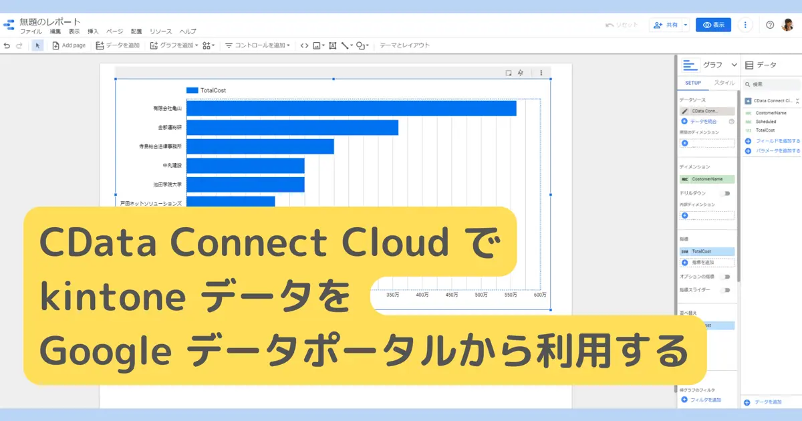Open the chart's three-dot menu
Image resolution: width=802 pixels, height=421 pixels.
click(x=541, y=73)
